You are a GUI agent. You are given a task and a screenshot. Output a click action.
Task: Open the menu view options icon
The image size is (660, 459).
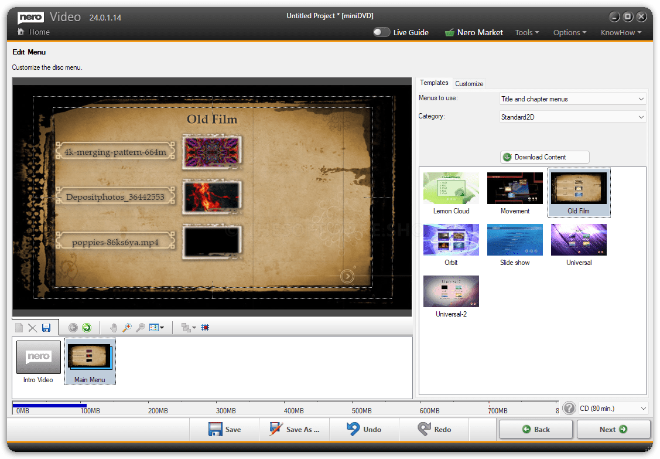click(156, 328)
